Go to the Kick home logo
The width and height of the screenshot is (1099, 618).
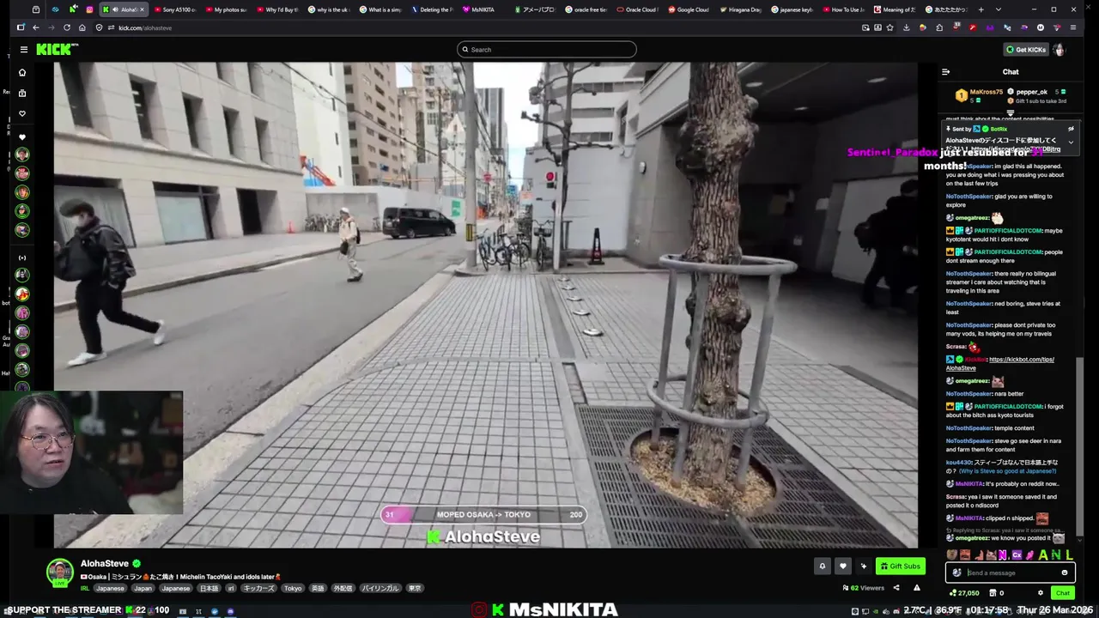(x=57, y=50)
